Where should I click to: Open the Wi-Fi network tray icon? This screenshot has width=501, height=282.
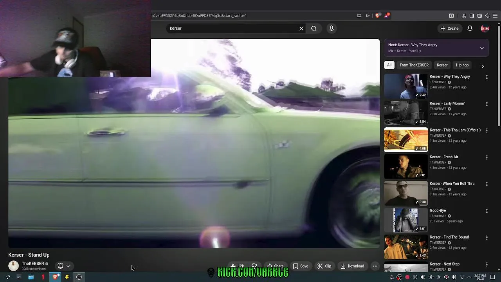[x=462, y=277]
